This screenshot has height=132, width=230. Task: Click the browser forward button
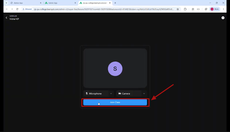tap(12, 9)
